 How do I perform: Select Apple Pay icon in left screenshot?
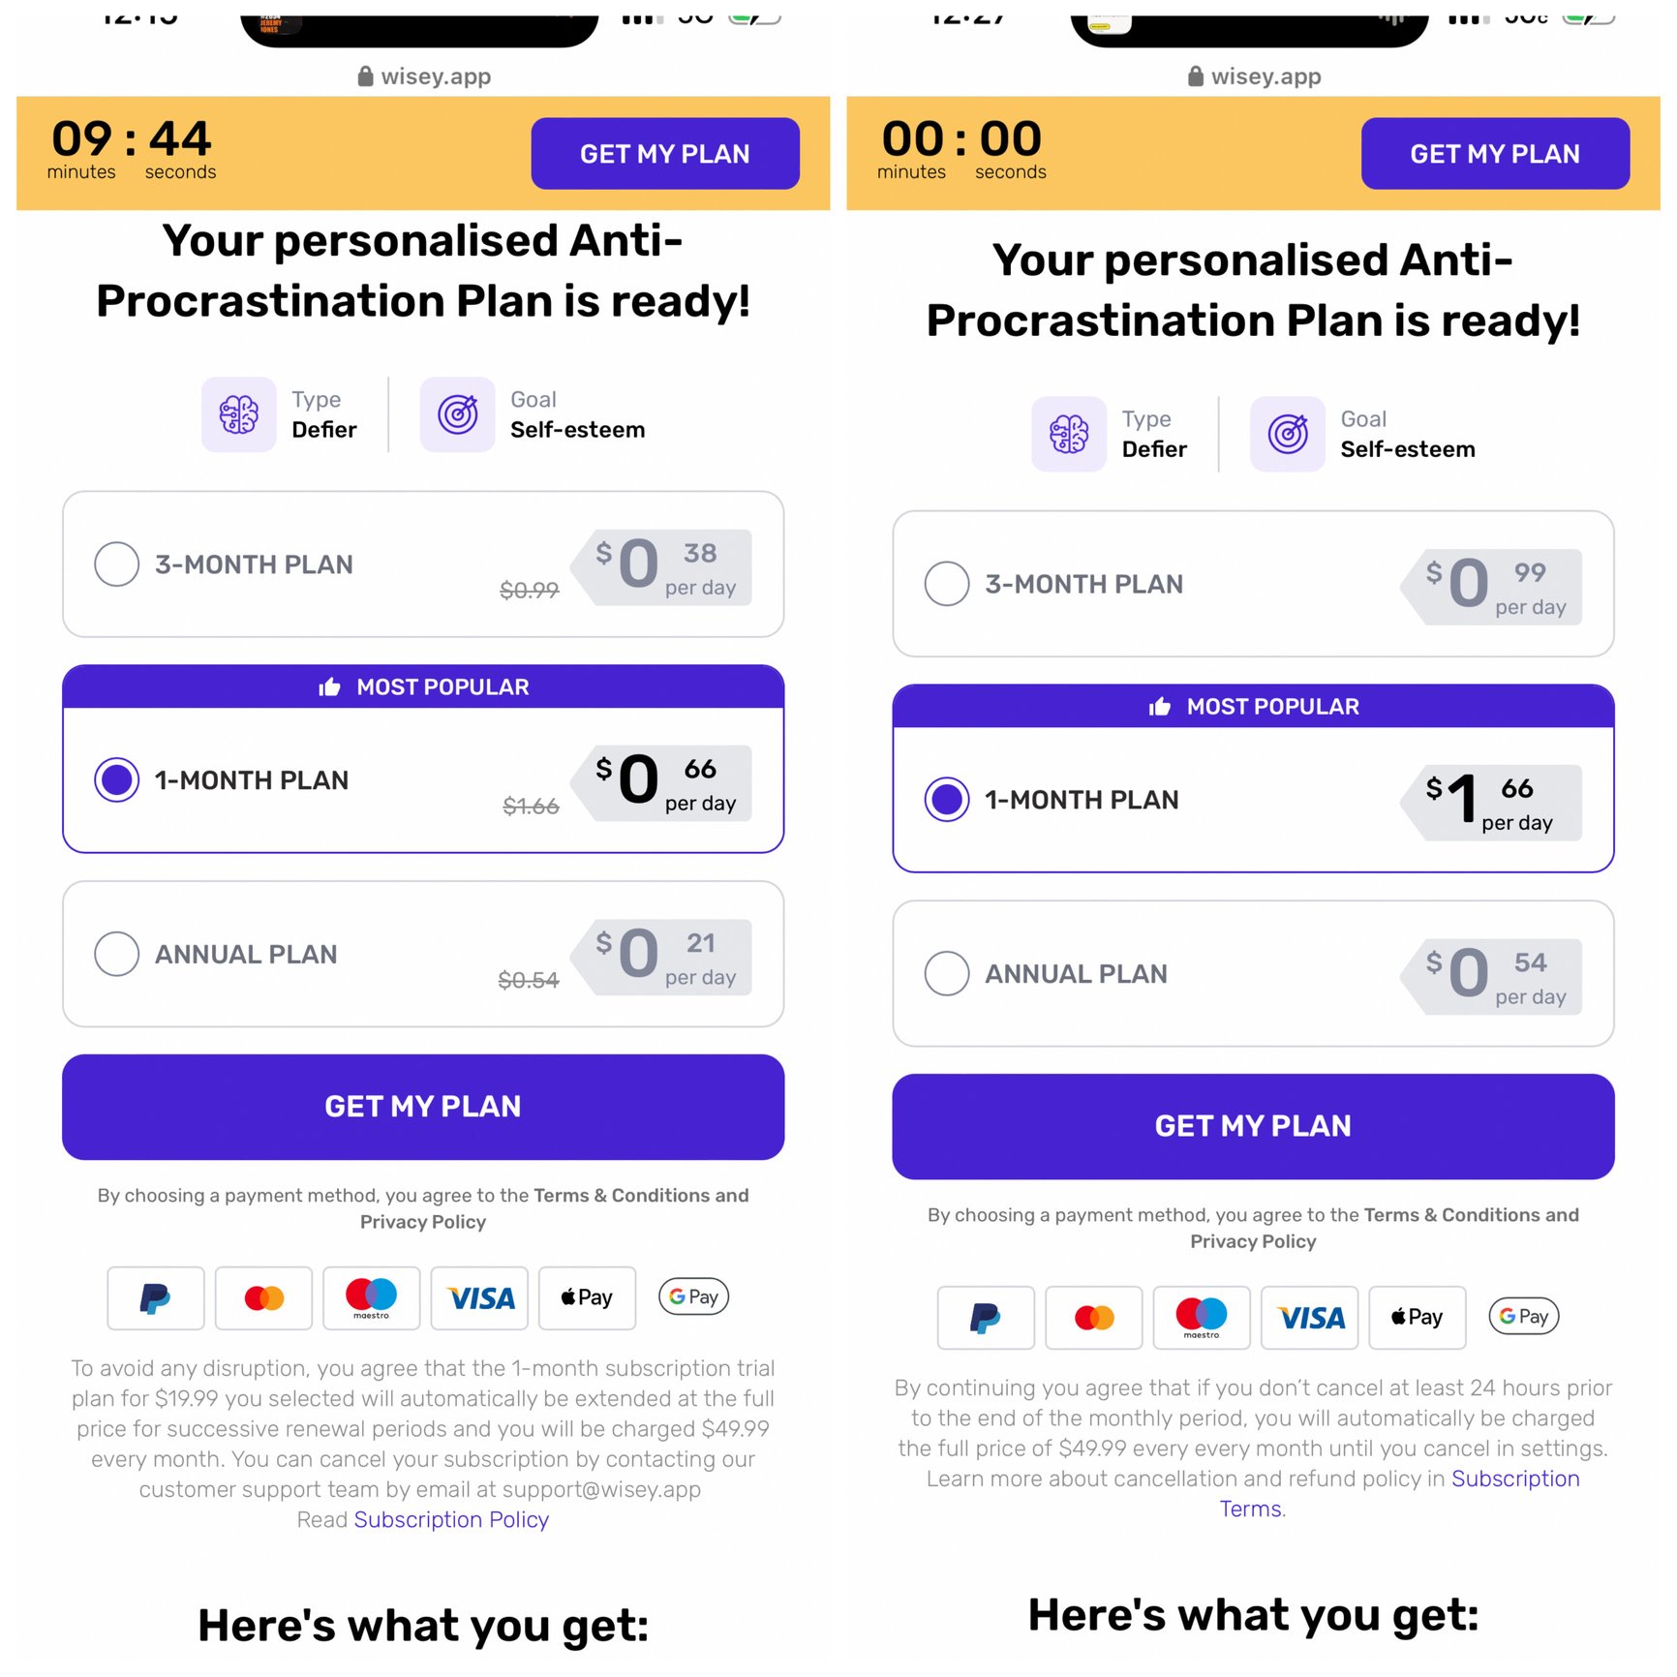click(x=587, y=1297)
